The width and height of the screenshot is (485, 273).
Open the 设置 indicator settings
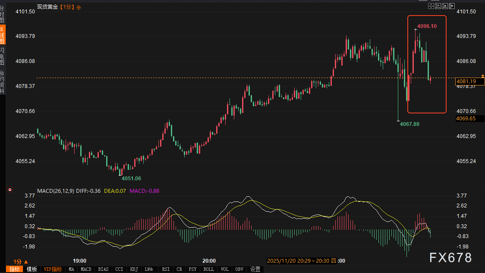coord(255,269)
